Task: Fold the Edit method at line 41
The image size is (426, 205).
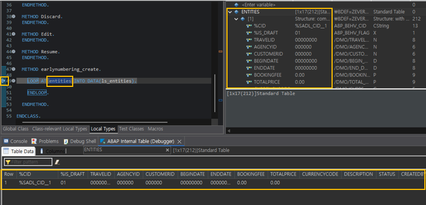Action: click(x=13, y=34)
